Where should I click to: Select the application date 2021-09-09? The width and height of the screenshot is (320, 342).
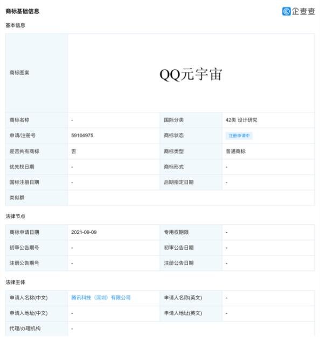pyautogui.click(x=84, y=232)
